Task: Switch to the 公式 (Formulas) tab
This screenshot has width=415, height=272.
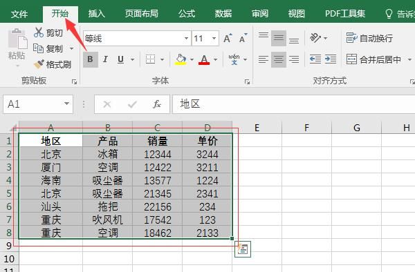Action: pos(187,14)
